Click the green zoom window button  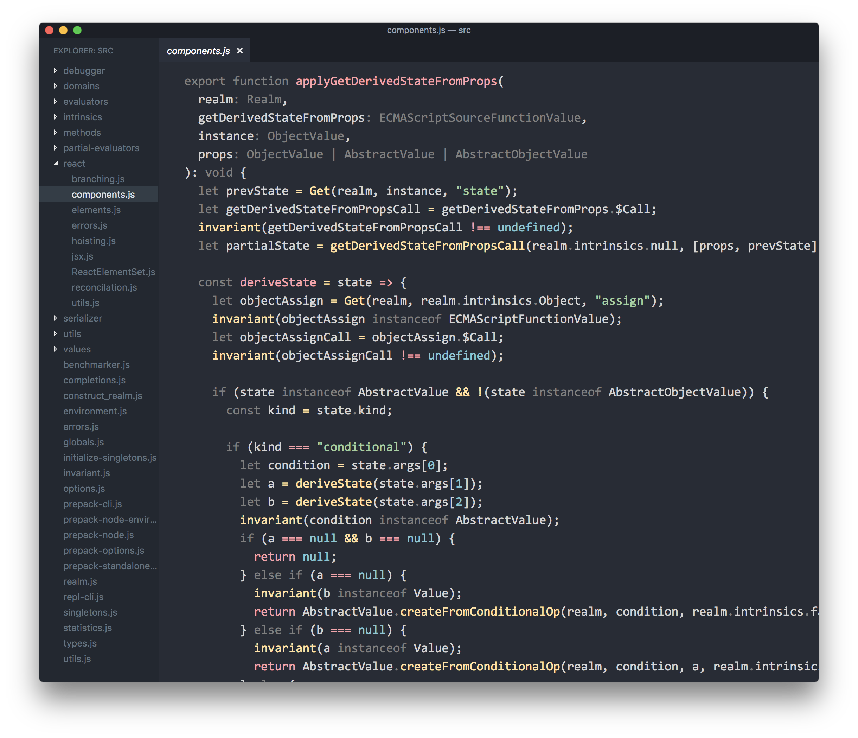77,30
